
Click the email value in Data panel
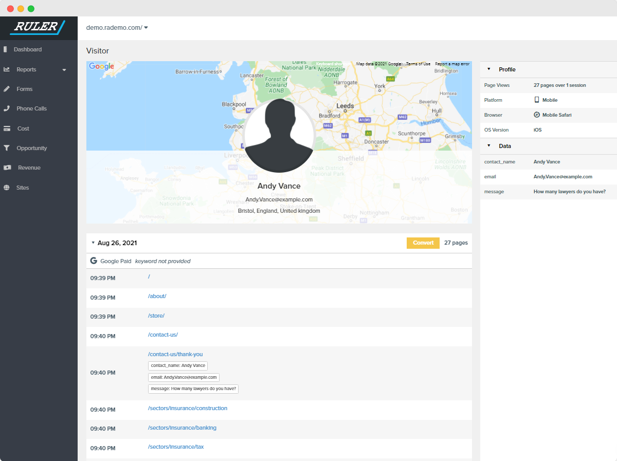tap(563, 176)
